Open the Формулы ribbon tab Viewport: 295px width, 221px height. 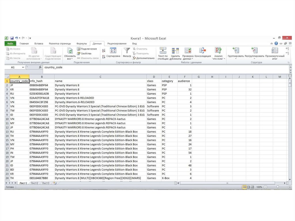pos(82,44)
